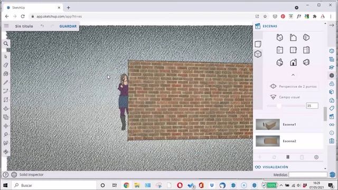Open the Model Info icon in sidebar
Image resolution: width=338 pixels, height=190 pixels.
point(332,133)
